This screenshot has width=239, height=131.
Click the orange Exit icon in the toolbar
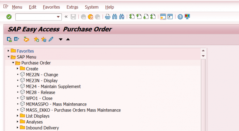point(91,17)
